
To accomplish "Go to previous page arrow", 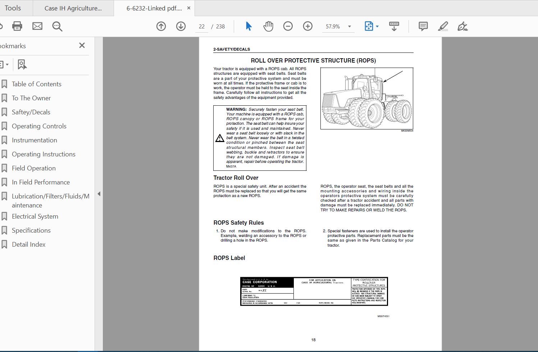I will pos(161,26).
